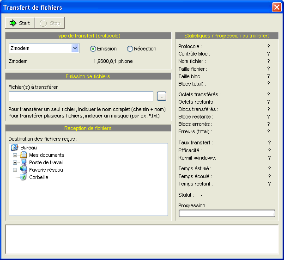The image size is (284, 260).
Task: Select the Emission radio button
Action: pos(93,49)
